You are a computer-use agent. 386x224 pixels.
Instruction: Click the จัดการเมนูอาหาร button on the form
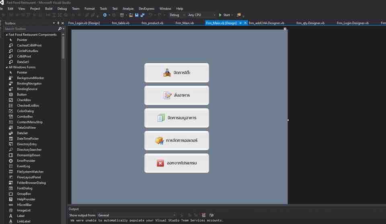(x=177, y=118)
